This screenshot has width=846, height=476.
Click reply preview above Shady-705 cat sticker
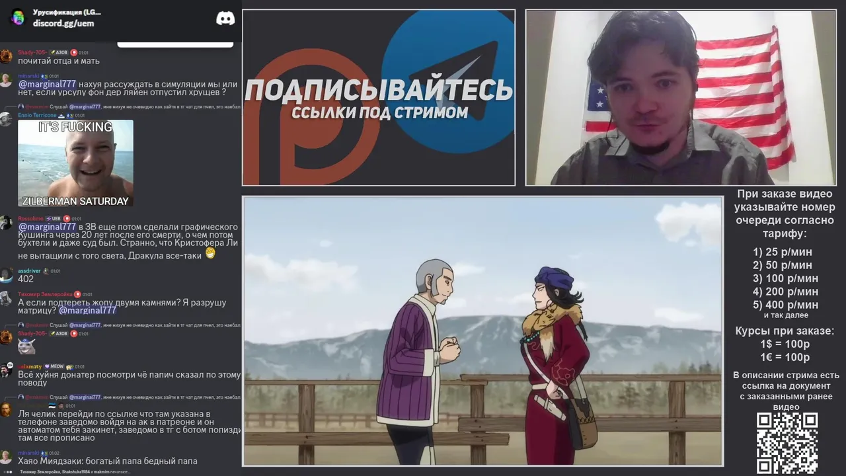[x=129, y=325]
